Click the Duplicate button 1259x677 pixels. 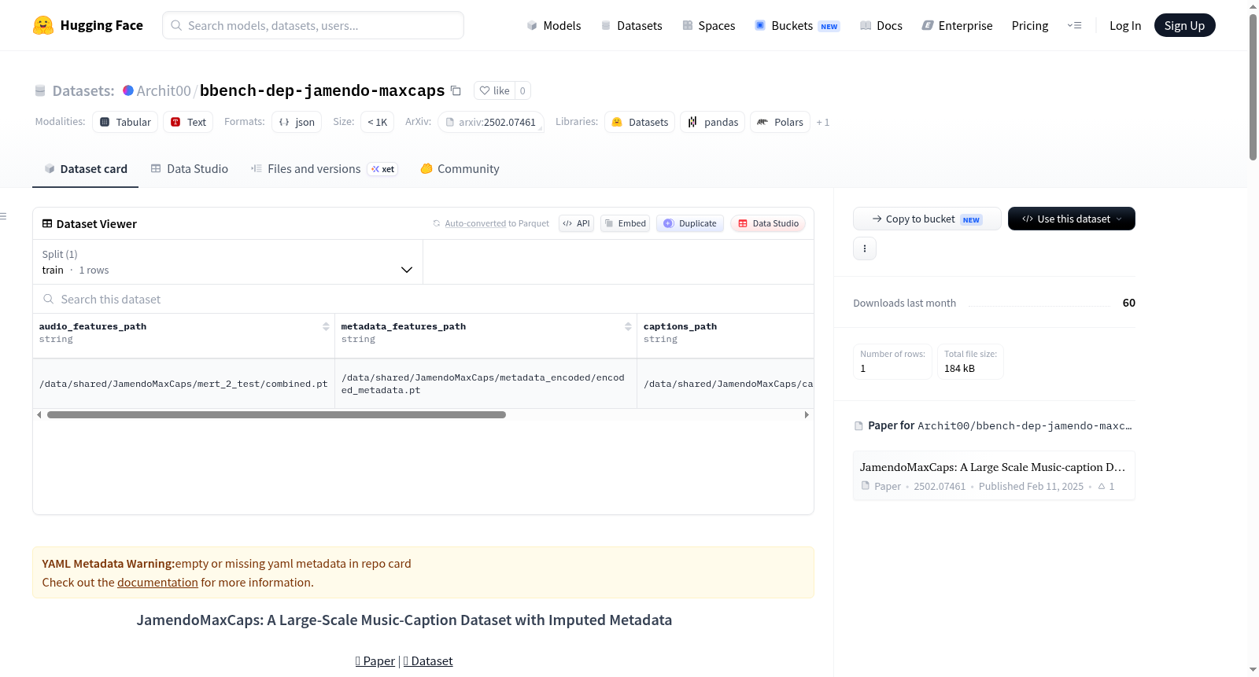(x=689, y=223)
